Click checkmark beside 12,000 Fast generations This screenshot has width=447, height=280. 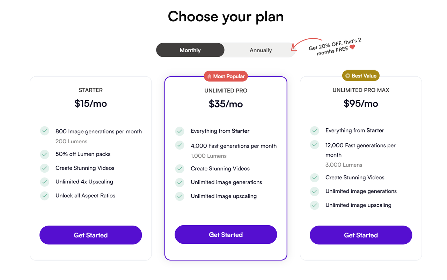pyautogui.click(x=315, y=145)
